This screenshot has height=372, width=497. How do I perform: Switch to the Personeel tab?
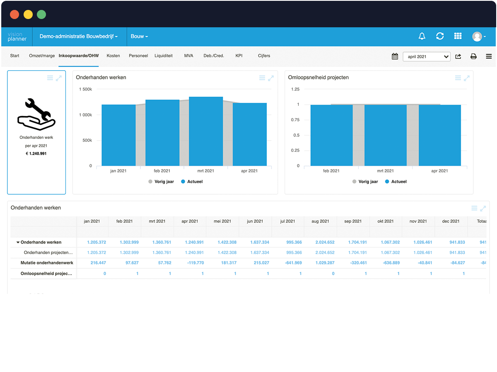138,56
